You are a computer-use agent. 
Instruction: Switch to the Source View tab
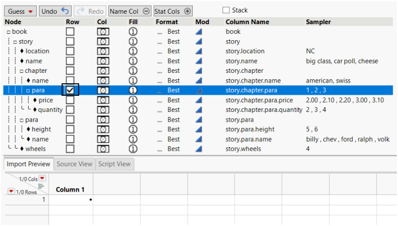coord(75,164)
